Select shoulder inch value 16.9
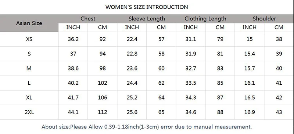The image size is (294, 134). click(x=250, y=112)
